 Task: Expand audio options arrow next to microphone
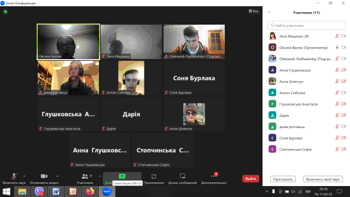pos(24,176)
